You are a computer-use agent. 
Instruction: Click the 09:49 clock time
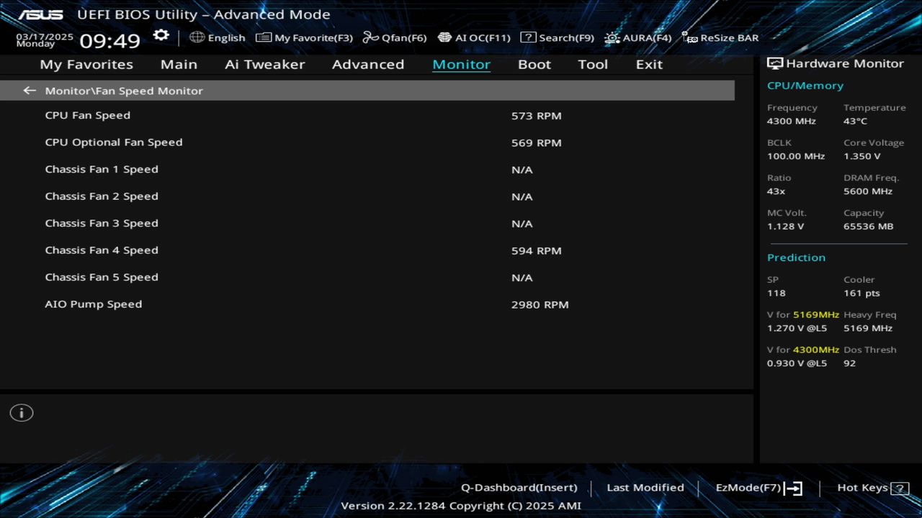(x=109, y=40)
